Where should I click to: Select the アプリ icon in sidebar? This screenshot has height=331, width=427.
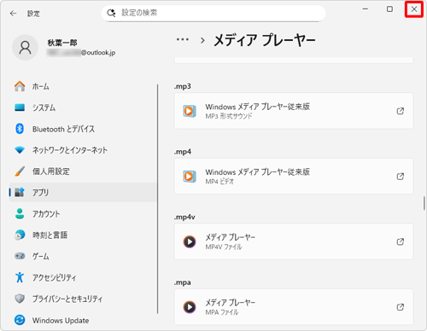tap(20, 193)
